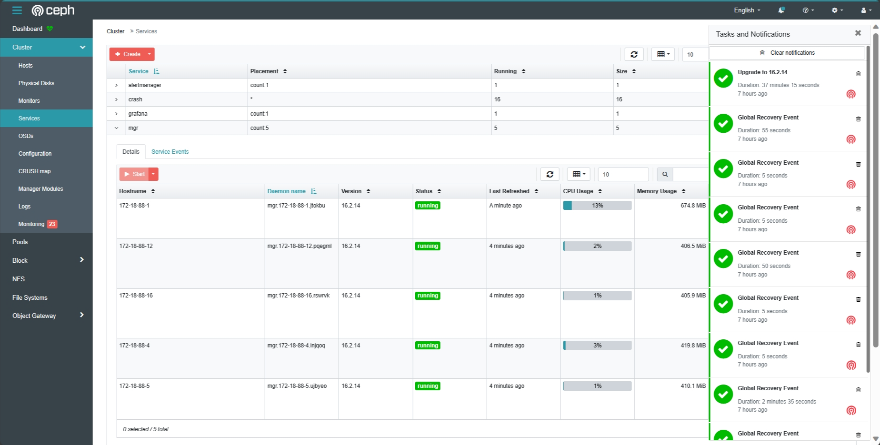Screen dimensions: 880x445
Task: Click the 3% CPU usage bar
Action: point(597,346)
